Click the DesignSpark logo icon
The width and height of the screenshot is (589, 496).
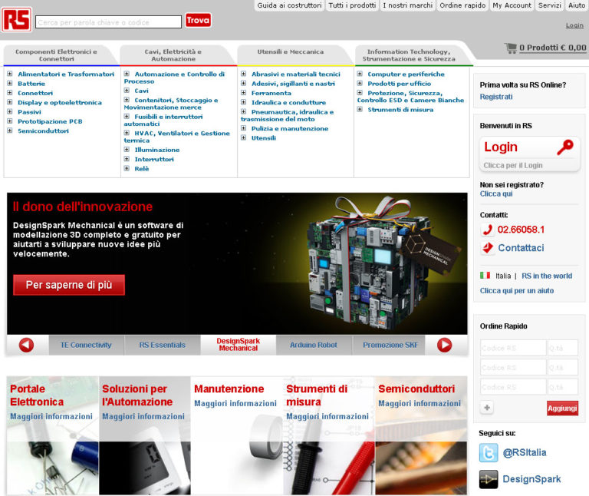[x=489, y=479]
